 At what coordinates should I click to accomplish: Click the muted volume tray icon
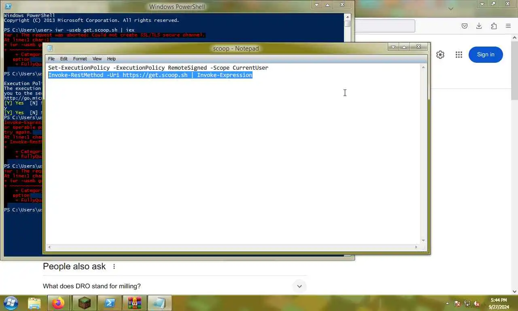pyautogui.click(x=477, y=303)
